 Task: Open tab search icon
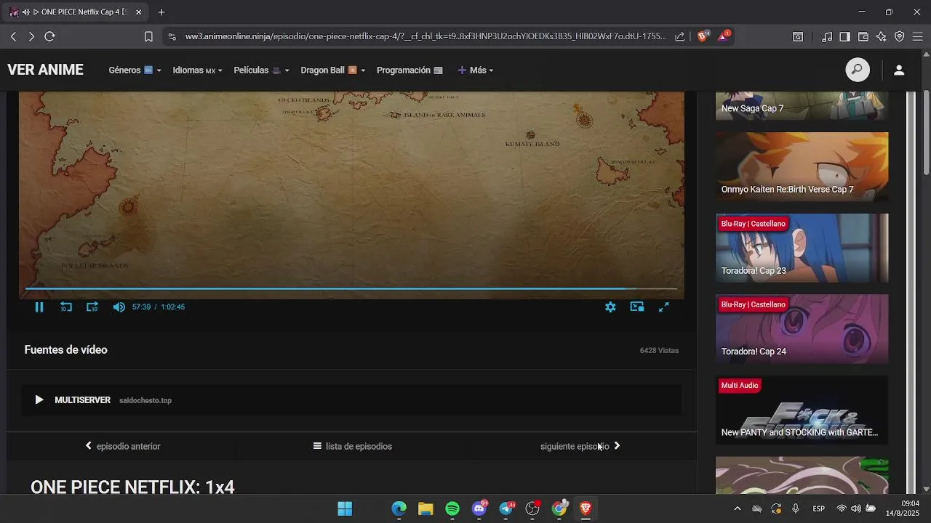point(798,36)
